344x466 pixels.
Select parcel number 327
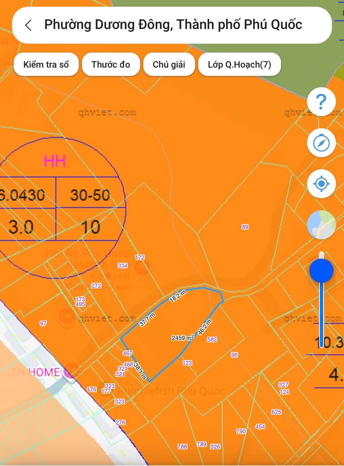coord(284,385)
